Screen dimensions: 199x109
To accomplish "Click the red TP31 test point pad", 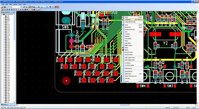I will click(x=84, y=80).
